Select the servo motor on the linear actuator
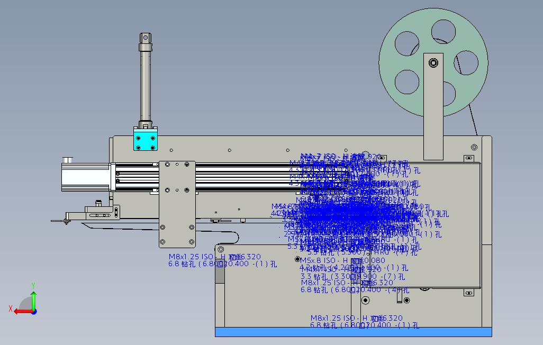The image size is (543, 345). [86, 177]
